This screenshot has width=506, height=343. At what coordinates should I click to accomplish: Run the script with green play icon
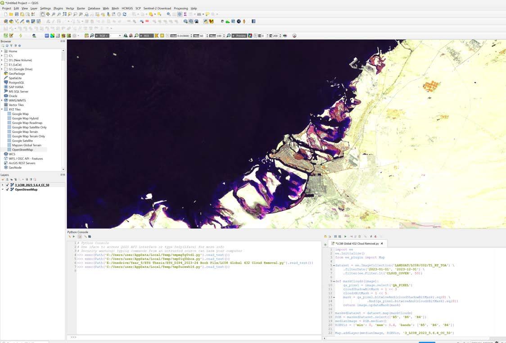pyautogui.click(x=345, y=237)
